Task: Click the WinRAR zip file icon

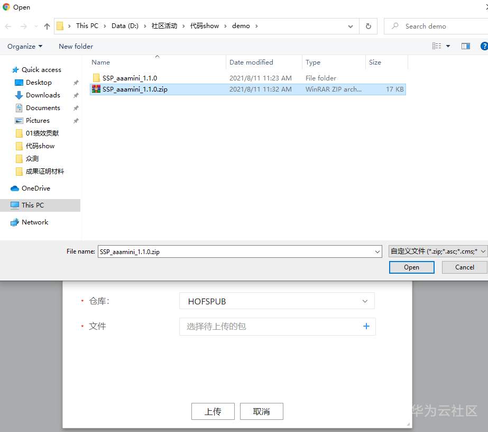Action: pos(96,89)
